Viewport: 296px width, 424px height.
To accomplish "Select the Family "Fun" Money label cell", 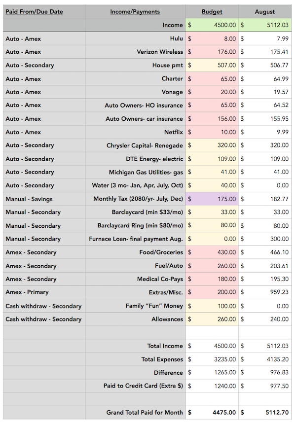I will click(135, 306).
